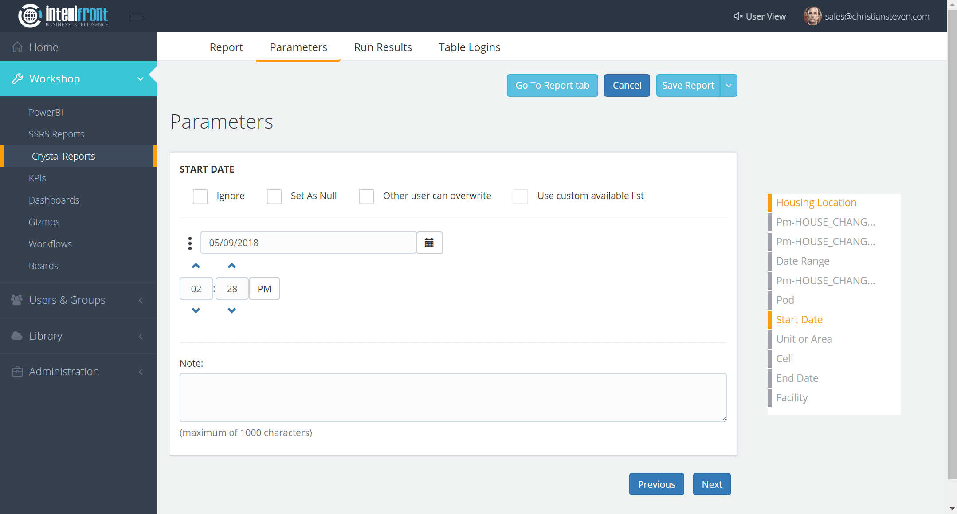Jump to End Date parameter
Viewport: 957px width, 514px height.
click(797, 378)
